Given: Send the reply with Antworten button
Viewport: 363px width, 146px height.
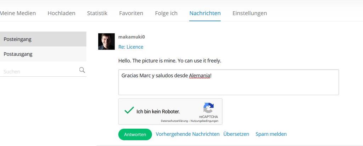Looking at the screenshot, I should (135, 134).
